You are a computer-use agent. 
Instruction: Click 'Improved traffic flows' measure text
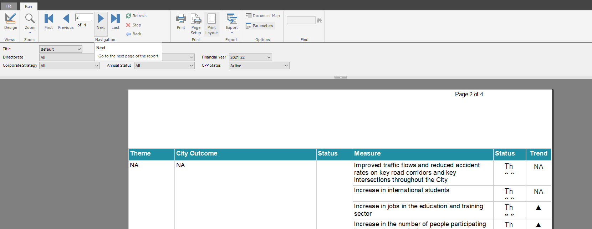point(417,173)
